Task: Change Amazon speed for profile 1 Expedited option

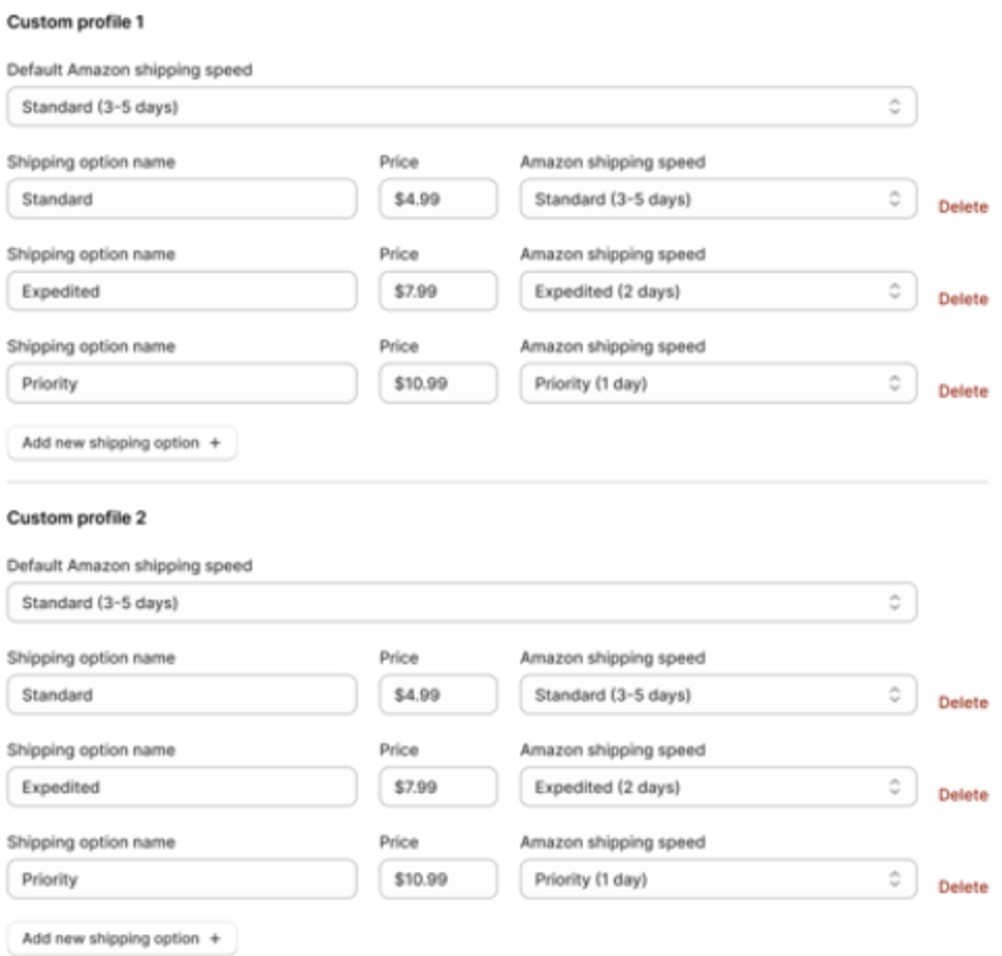Action: [717, 291]
